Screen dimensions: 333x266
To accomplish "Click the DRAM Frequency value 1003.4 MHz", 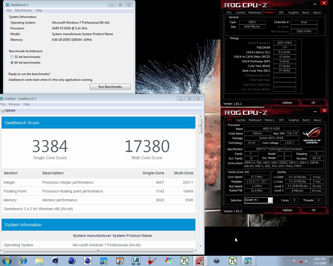I will [x=285, y=43].
